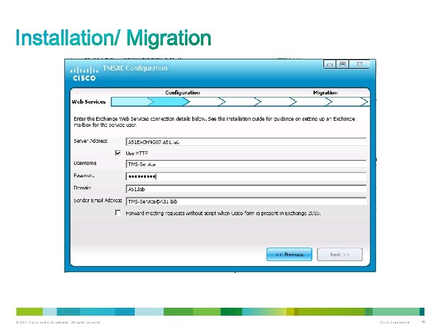441x331 pixels.
Task: Click the Sender Email Address field
Action: tap(246, 201)
